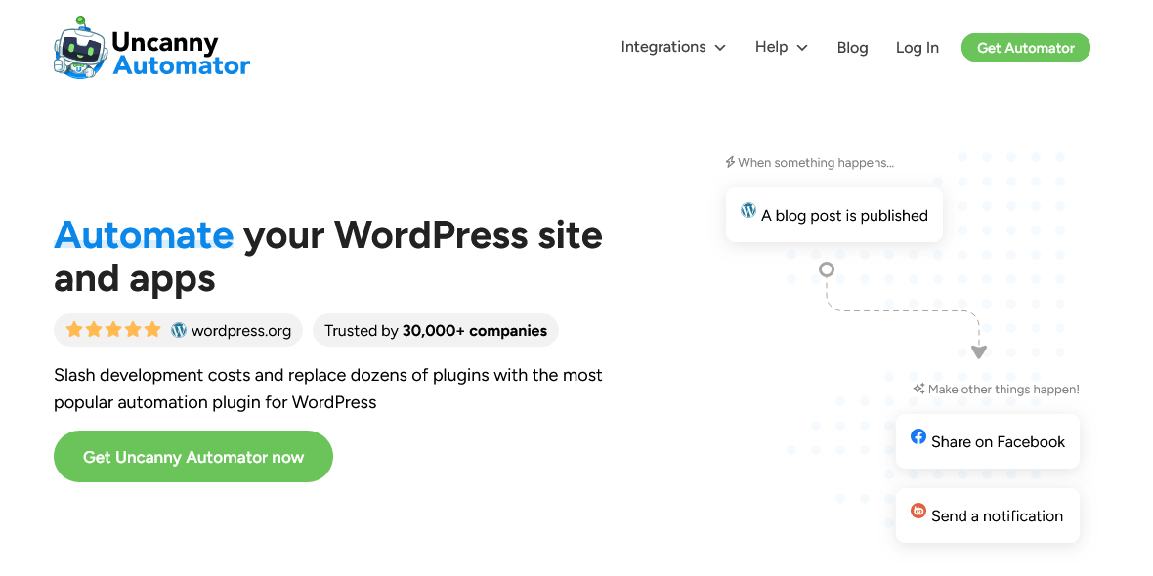This screenshot has height=576, width=1153.
Task: Select Blog in the navigation bar
Action: tap(852, 47)
